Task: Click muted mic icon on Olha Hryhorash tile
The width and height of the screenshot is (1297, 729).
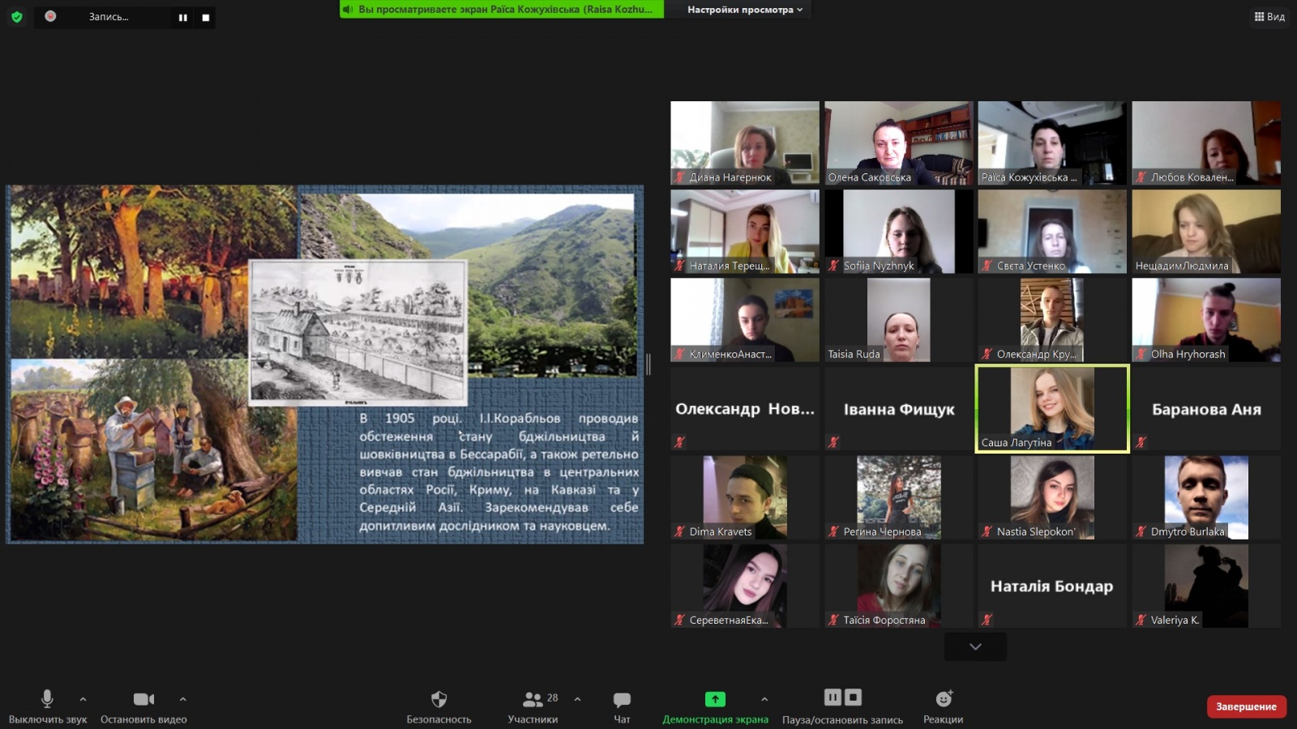Action: 1141,354
